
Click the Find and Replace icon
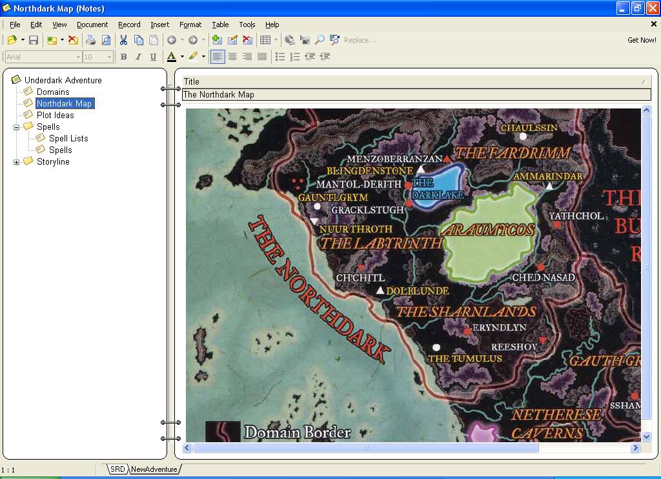pos(335,40)
